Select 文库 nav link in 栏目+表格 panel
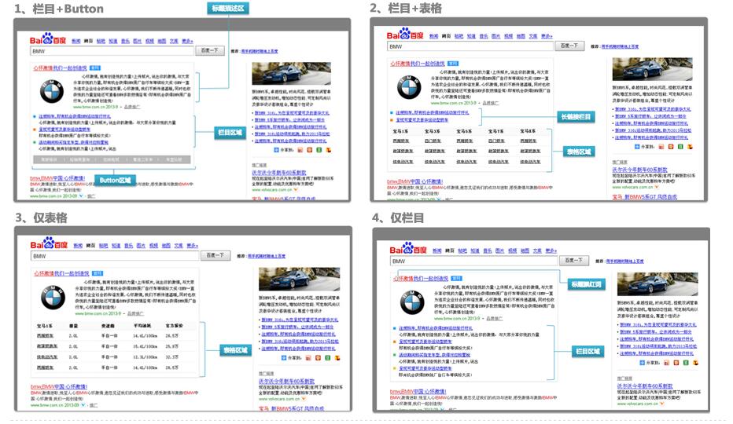This screenshot has height=424, width=733. (533, 36)
